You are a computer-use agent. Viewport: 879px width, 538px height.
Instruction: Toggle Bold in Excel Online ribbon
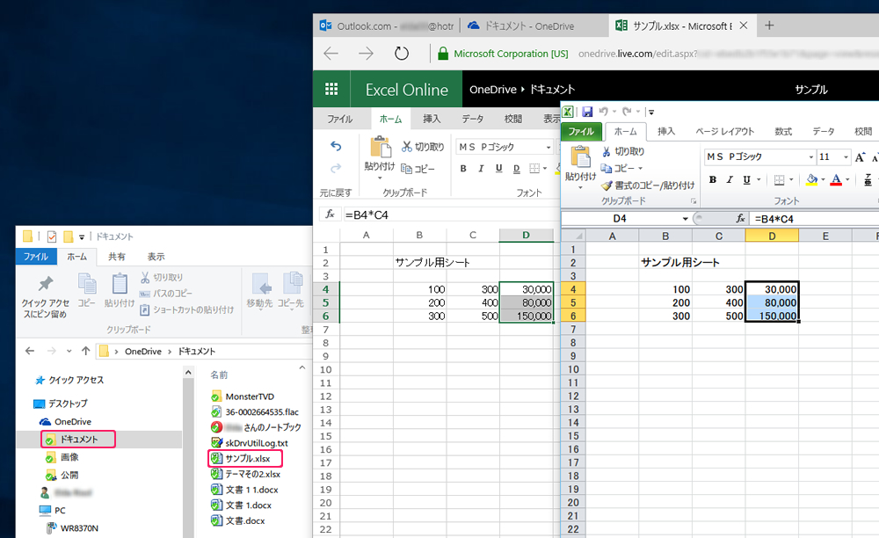point(463,168)
